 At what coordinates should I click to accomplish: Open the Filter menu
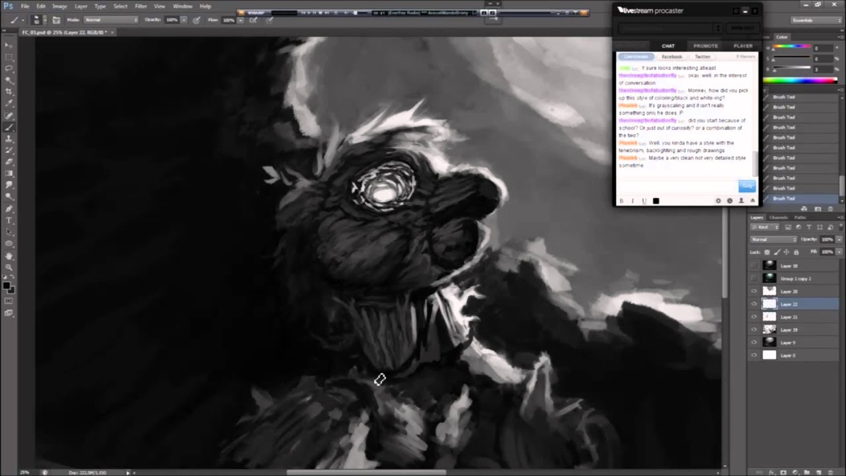click(141, 6)
